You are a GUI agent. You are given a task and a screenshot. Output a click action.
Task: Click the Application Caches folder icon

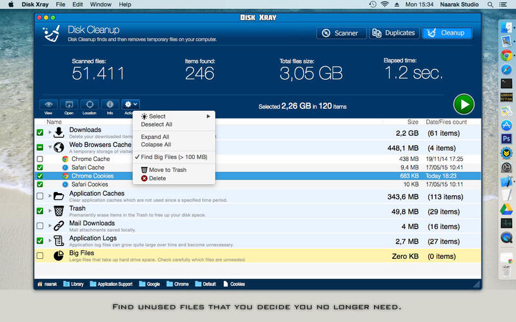point(59,196)
